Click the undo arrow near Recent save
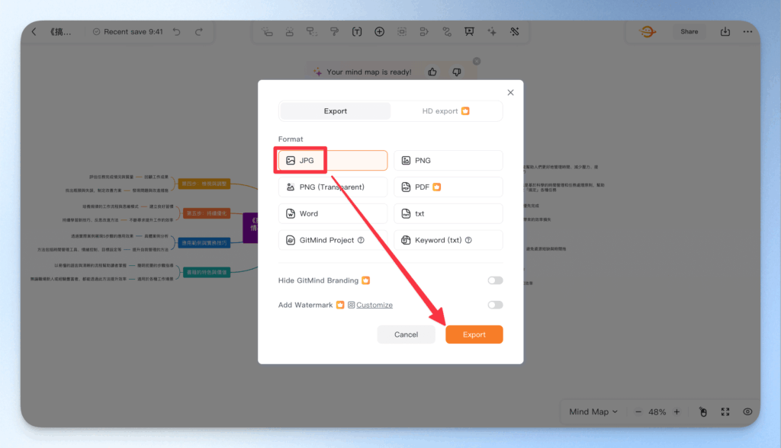 [x=178, y=31]
